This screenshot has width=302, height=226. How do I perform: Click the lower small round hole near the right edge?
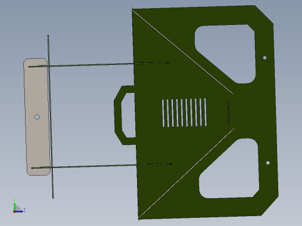[x=268, y=163]
